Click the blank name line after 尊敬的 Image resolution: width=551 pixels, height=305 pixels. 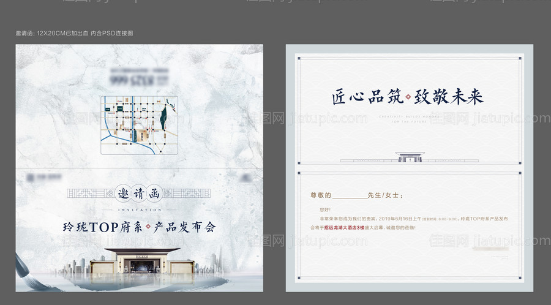349,196
